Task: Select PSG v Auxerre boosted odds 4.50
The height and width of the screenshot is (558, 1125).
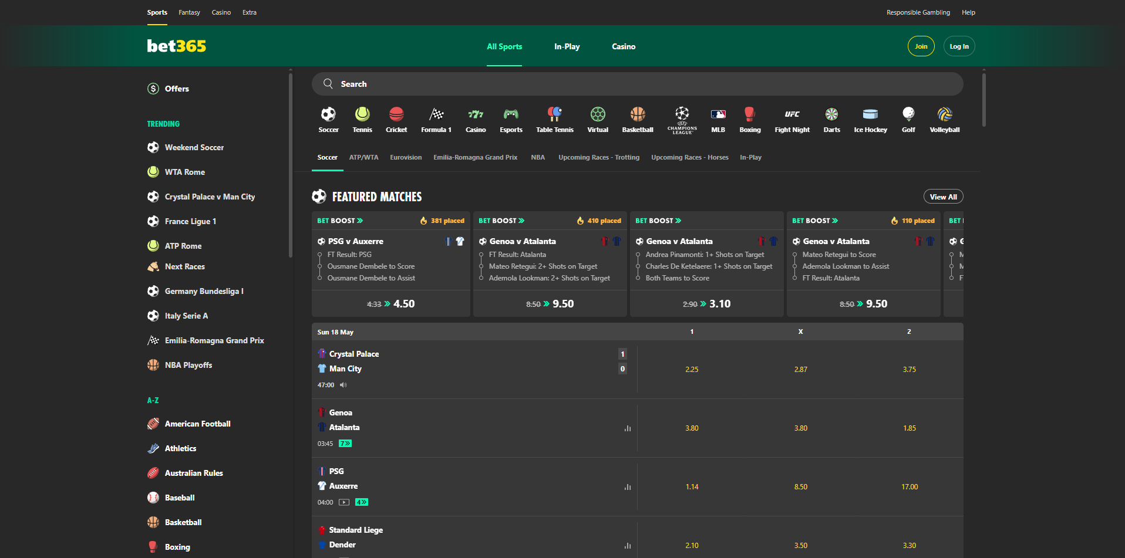Action: click(391, 304)
